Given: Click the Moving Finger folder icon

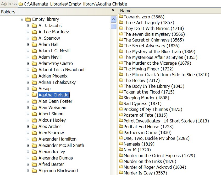Looking at the screenshot, I should coord(121,69).
